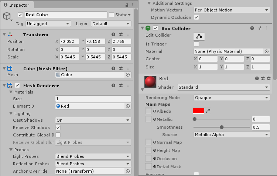Open Box Collider preset settings icon

[259, 28]
